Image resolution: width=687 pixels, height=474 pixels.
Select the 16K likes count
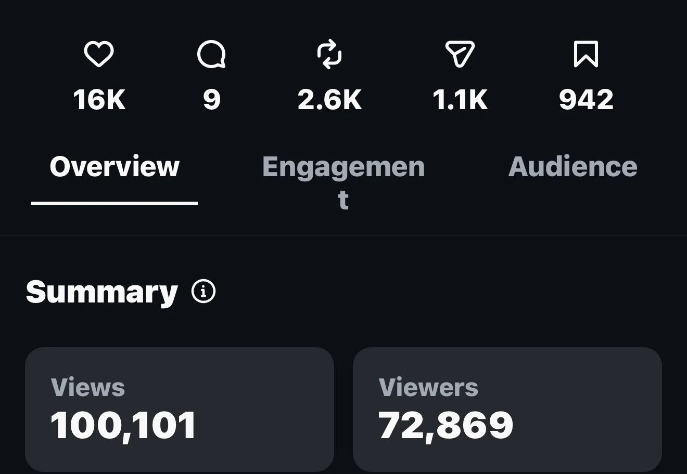(99, 99)
